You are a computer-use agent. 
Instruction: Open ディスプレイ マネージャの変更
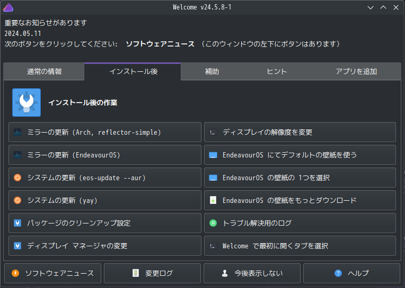coord(105,246)
